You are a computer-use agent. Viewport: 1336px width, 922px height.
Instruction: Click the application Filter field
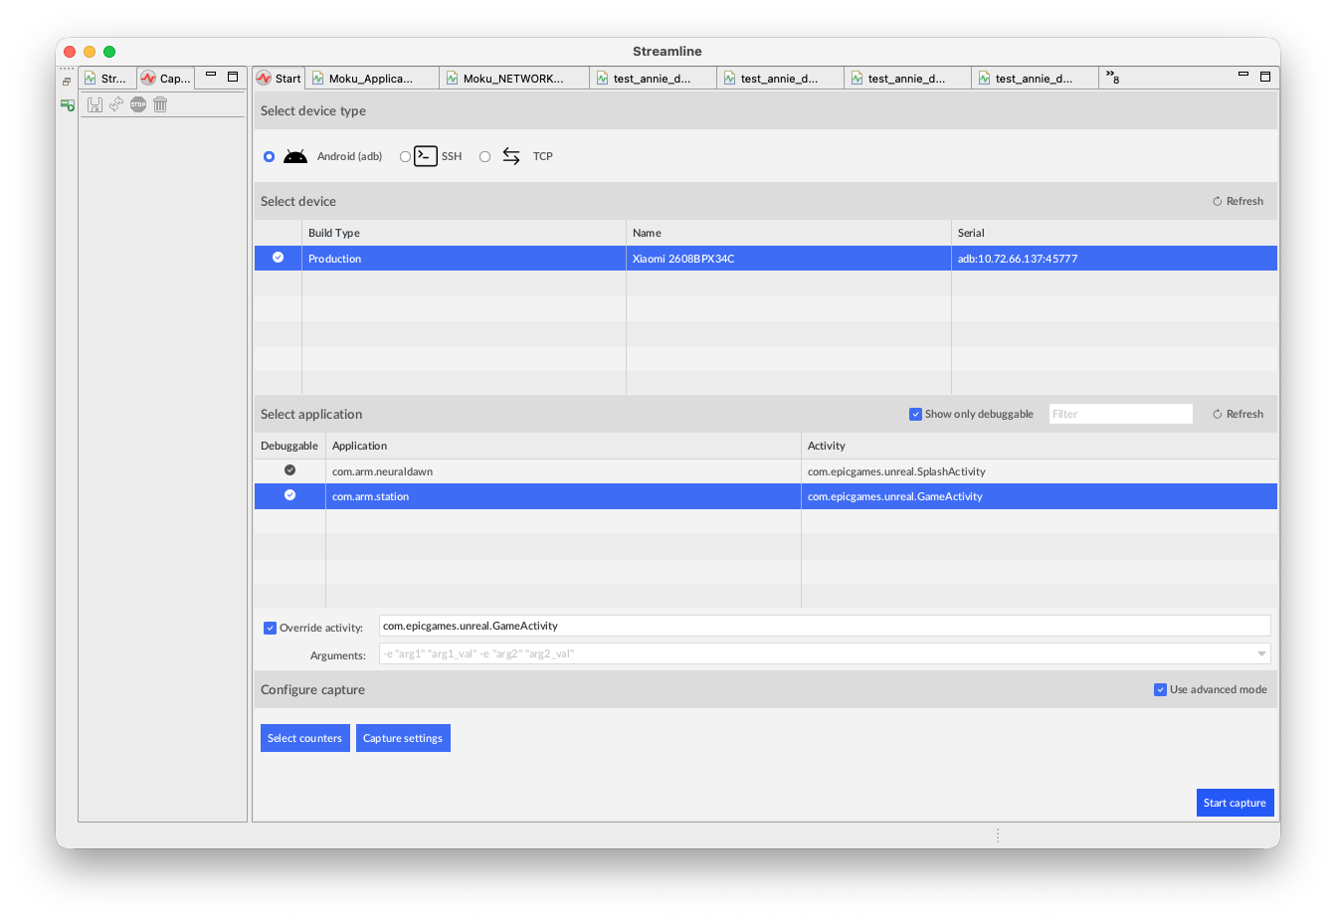coord(1121,414)
